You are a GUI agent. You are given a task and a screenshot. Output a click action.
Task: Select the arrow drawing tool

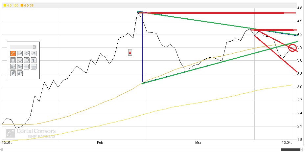tap(34, 53)
